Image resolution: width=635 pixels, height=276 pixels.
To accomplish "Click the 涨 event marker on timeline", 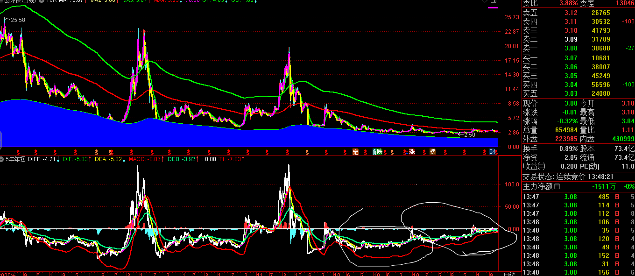I will [x=412, y=152].
